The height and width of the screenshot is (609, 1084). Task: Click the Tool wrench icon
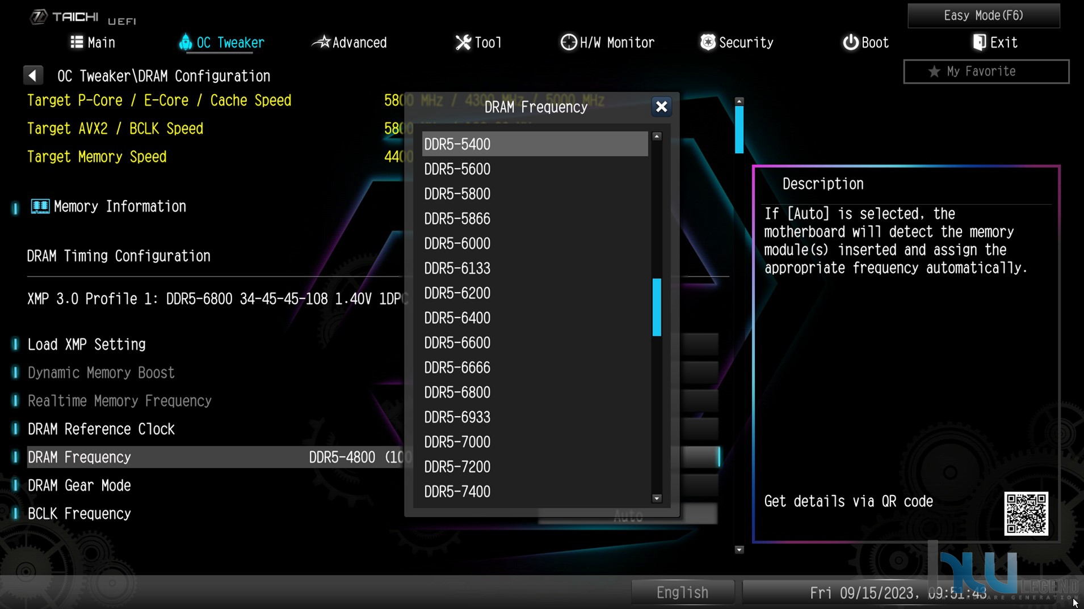coord(463,43)
